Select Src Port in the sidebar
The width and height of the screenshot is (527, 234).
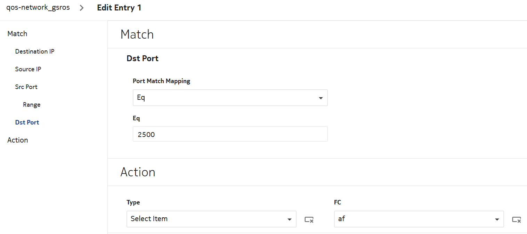pos(26,87)
